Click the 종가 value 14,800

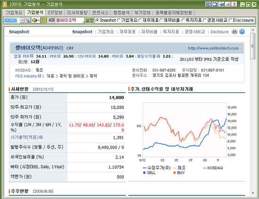[x=116, y=97]
